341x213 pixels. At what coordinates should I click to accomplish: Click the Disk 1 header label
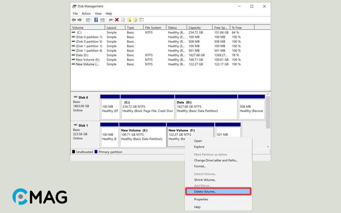(83, 125)
